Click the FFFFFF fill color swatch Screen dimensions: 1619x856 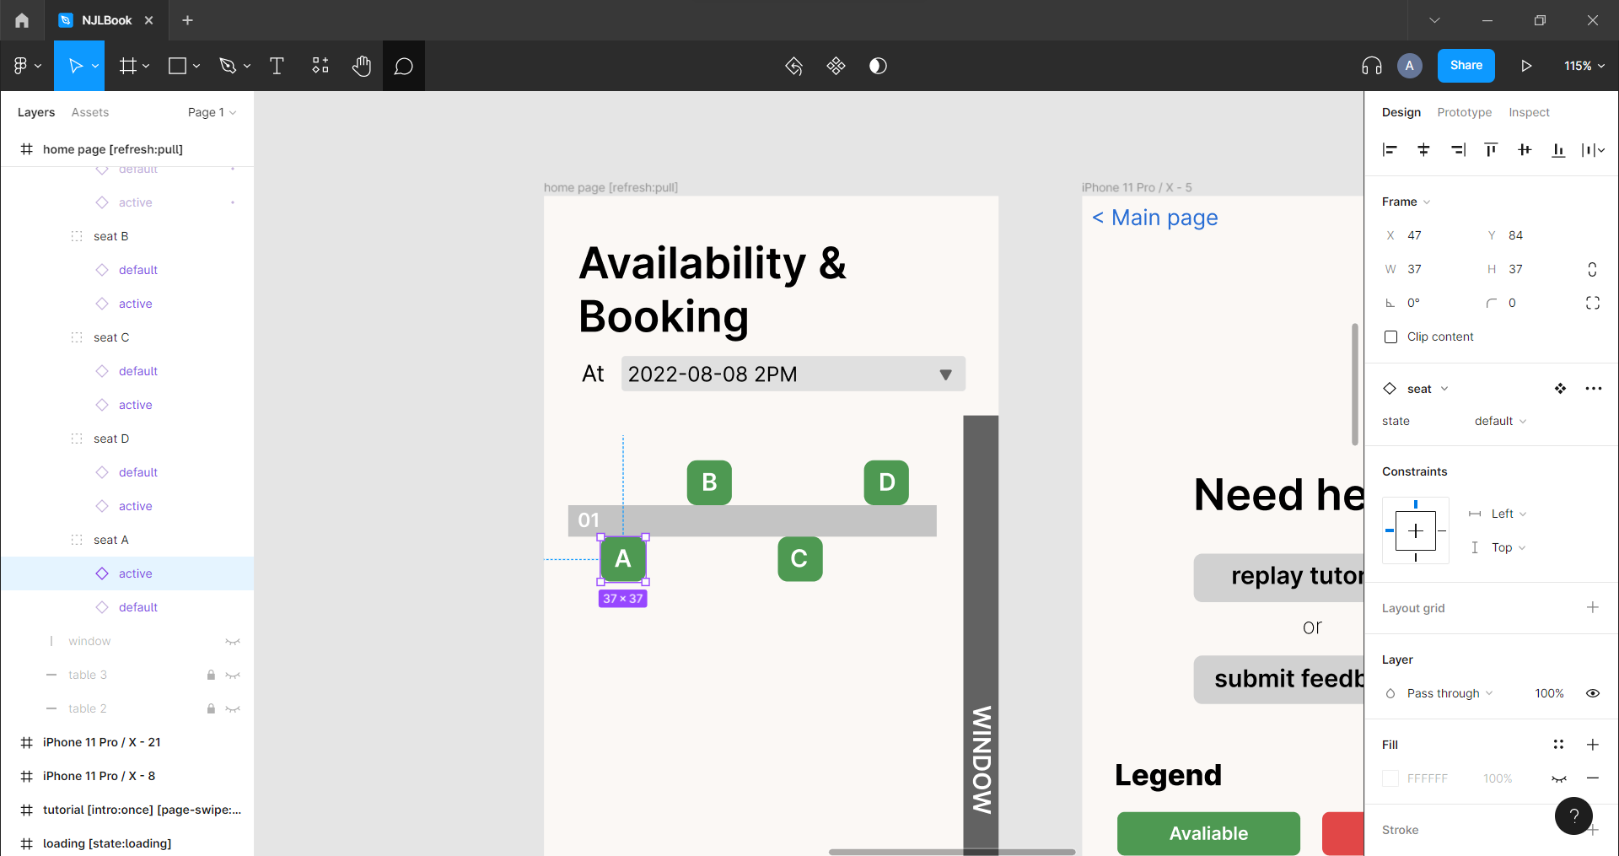[x=1390, y=778]
